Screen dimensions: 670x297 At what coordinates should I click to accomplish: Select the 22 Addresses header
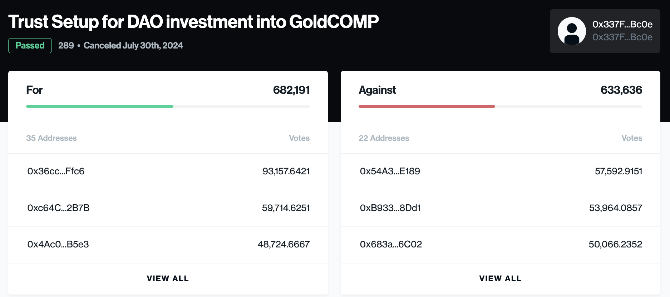(384, 138)
